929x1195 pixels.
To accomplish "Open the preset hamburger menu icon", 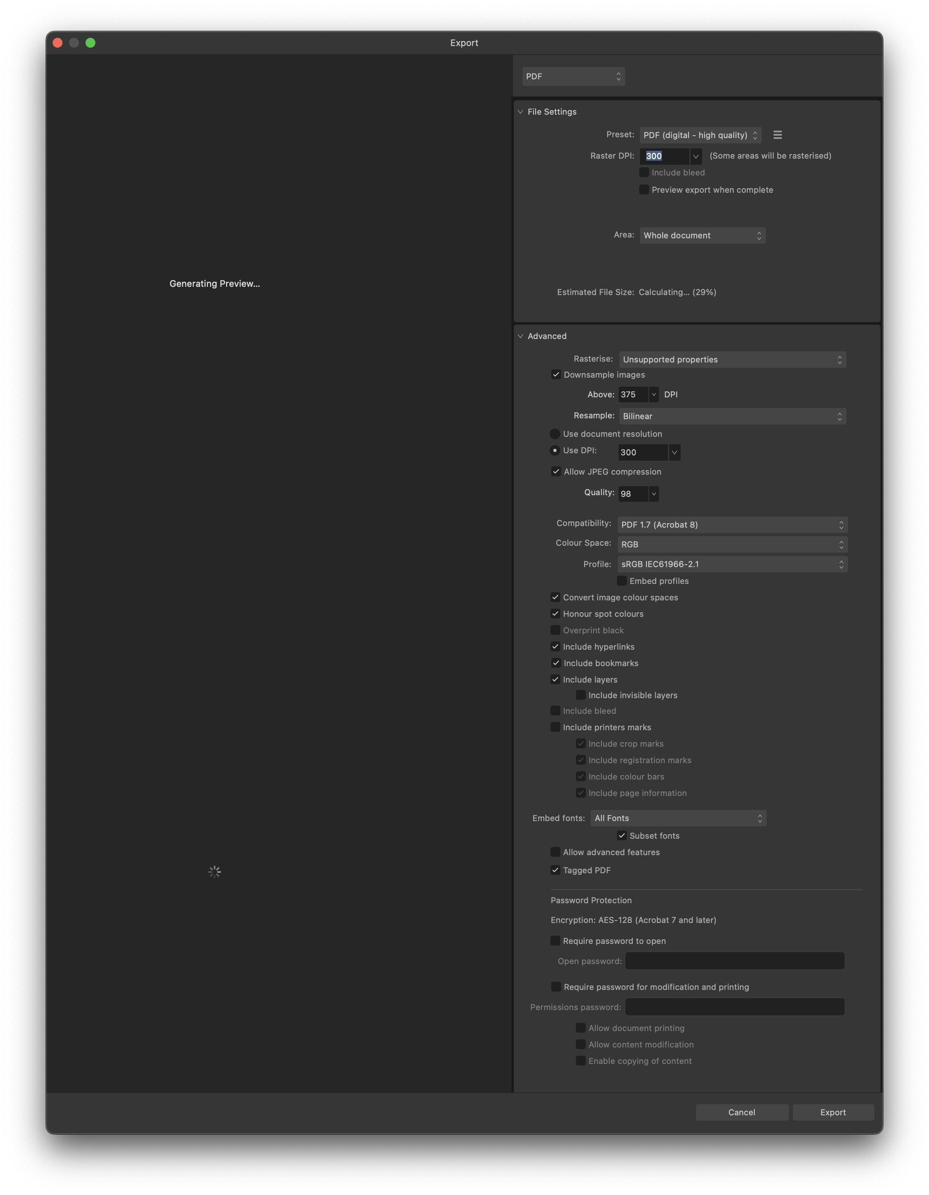I will 777,135.
